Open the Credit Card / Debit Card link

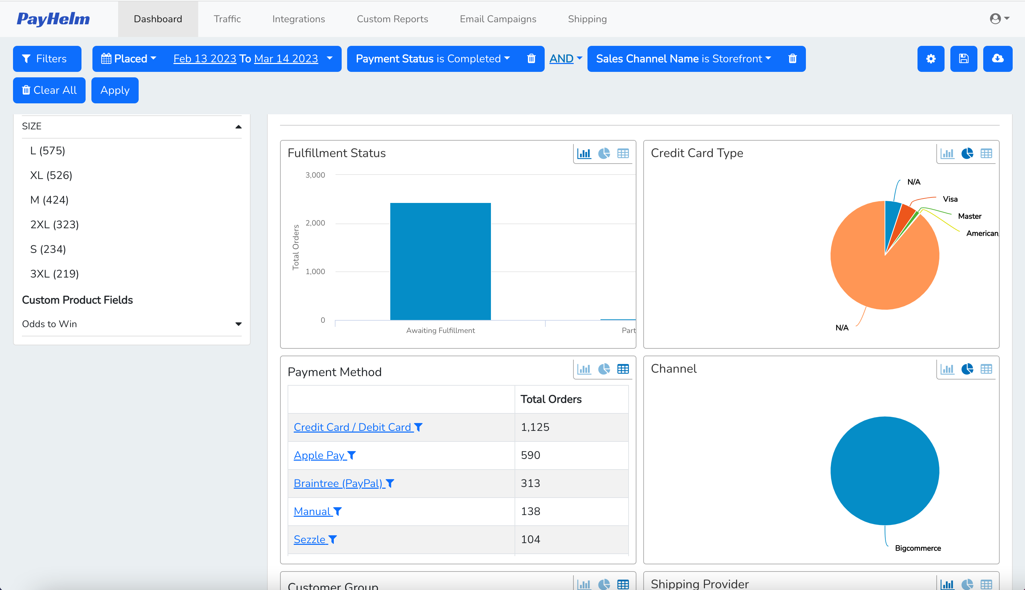(x=352, y=427)
